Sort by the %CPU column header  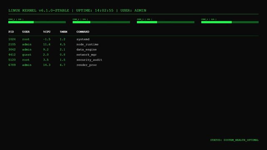pos(47,32)
